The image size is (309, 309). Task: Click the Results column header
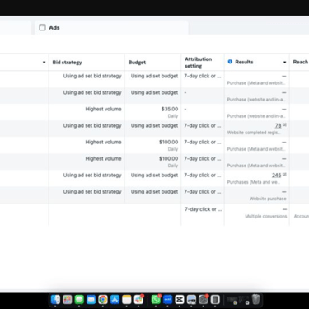tap(244, 62)
